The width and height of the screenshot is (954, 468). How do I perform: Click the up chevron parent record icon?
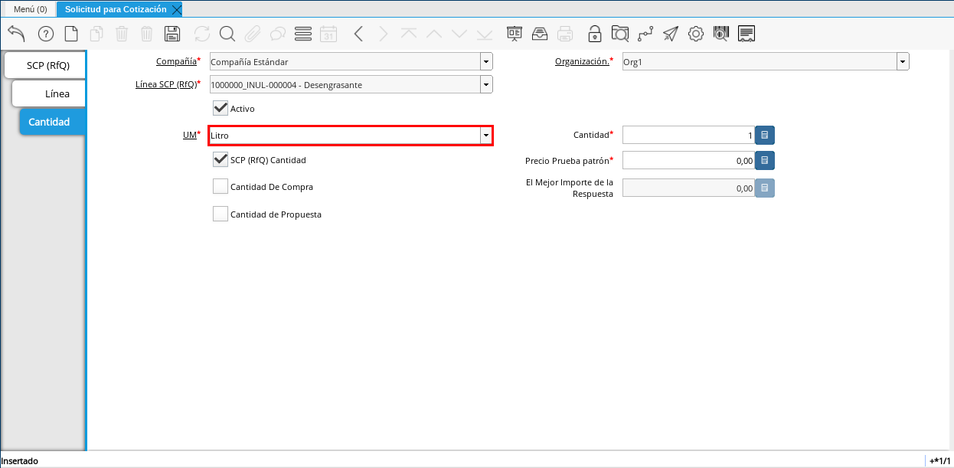click(434, 34)
